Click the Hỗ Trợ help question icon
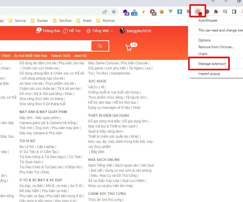Viewport: 243px width, 202px height. [65, 31]
